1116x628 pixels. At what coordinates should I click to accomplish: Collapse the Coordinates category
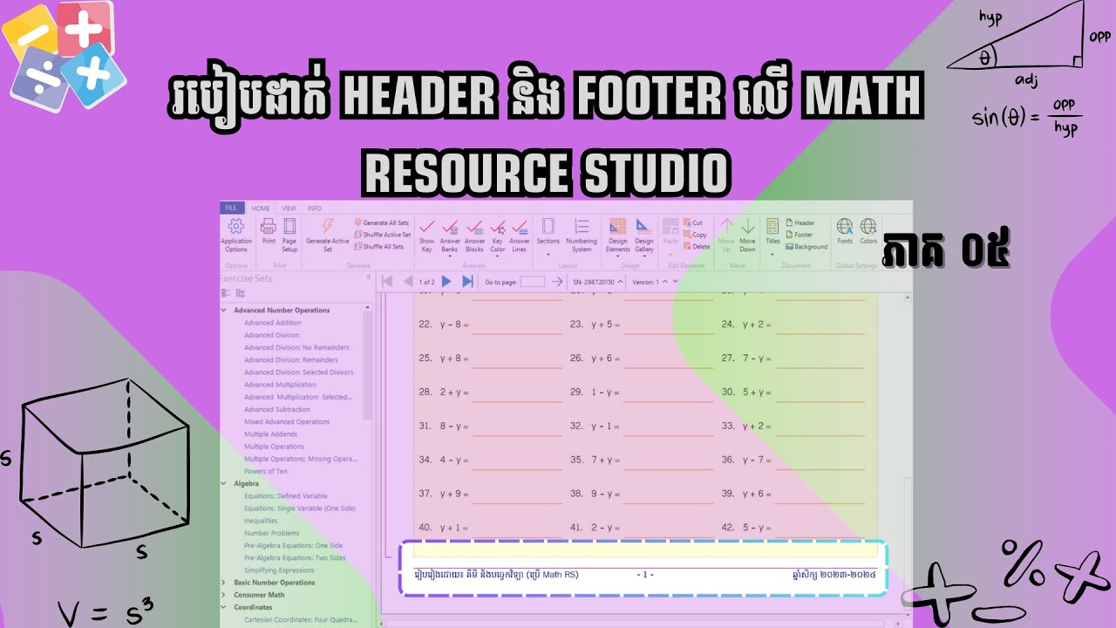[223, 607]
